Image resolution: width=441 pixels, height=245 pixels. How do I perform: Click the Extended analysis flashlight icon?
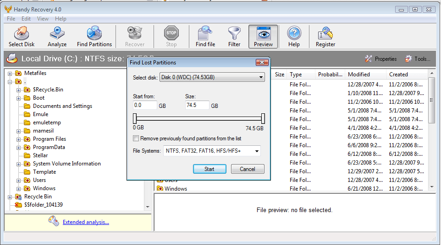(53, 221)
